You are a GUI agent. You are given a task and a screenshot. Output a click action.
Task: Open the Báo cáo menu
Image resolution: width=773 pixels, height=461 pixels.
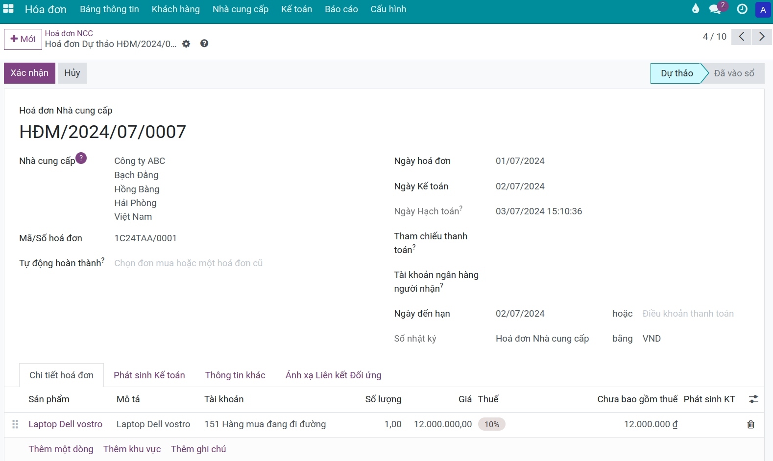341,9
